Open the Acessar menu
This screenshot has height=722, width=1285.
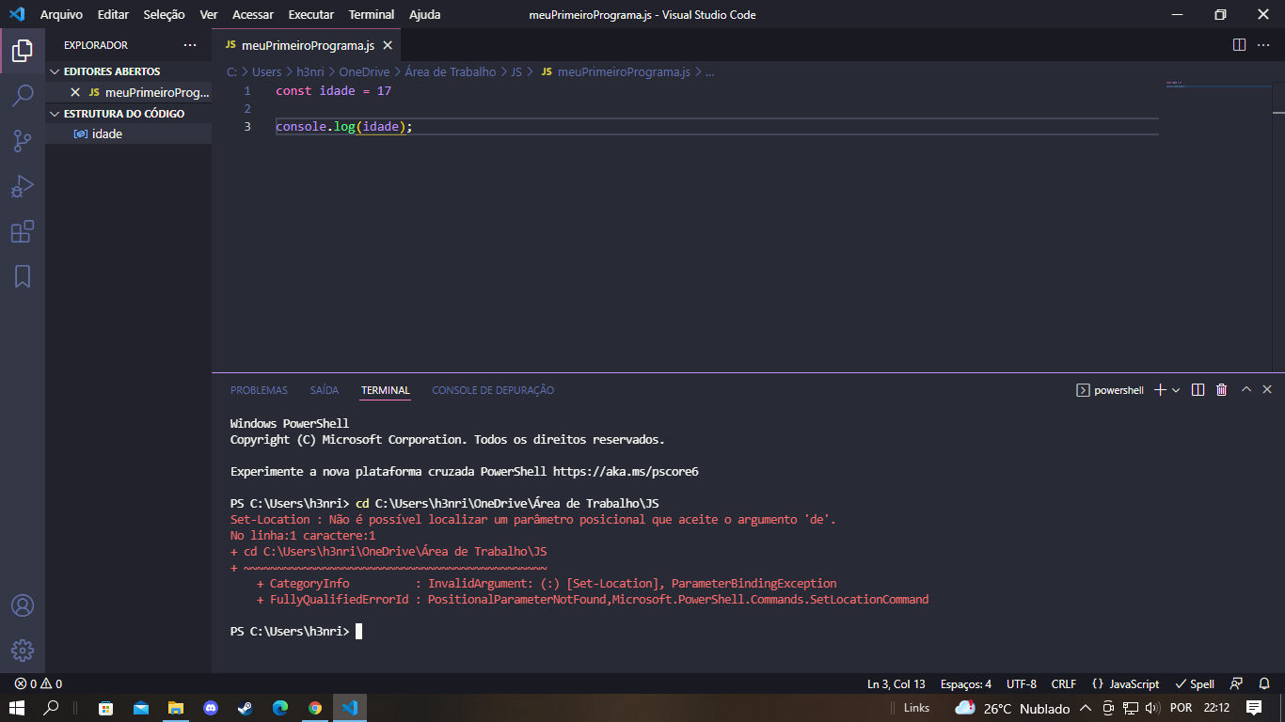tap(253, 15)
